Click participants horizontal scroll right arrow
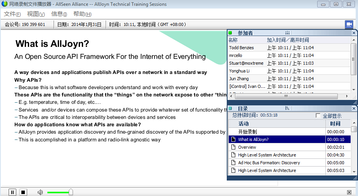The width and height of the screenshot is (358, 196). 347,96
